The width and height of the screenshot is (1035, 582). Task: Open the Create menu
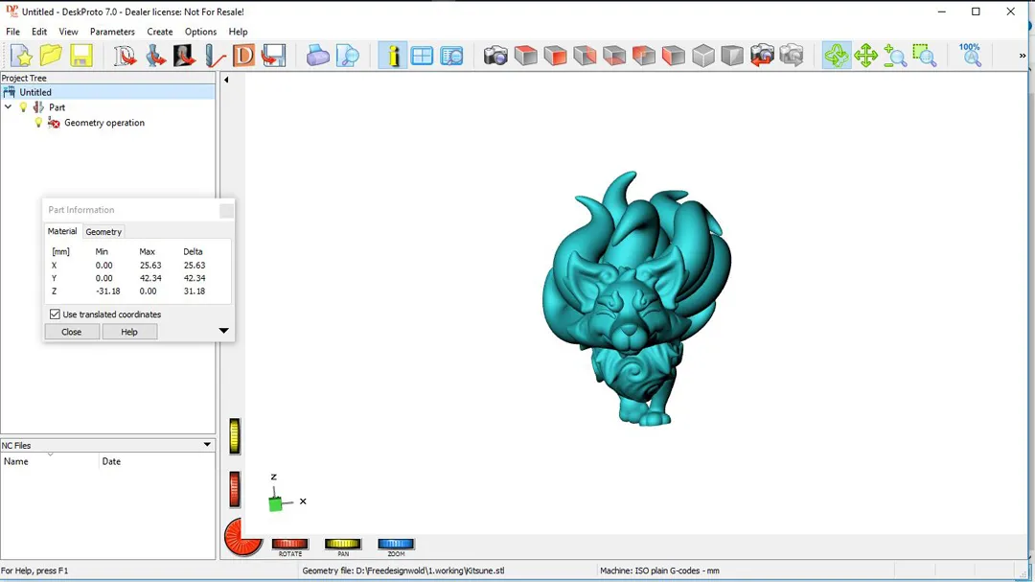[160, 32]
